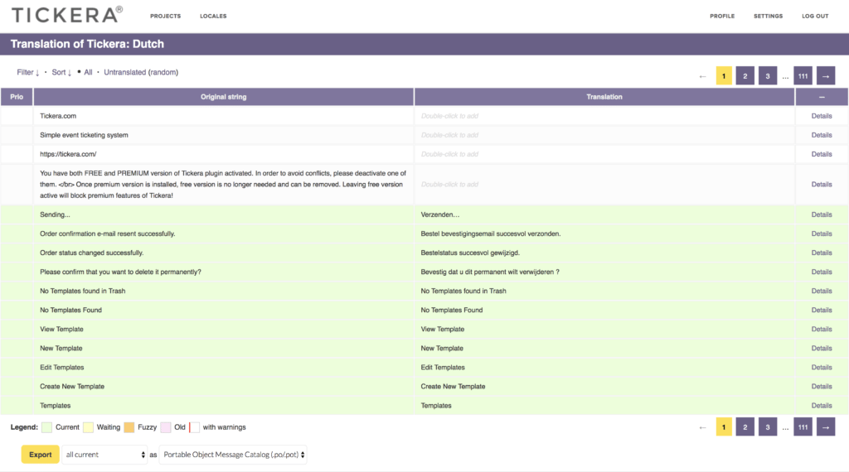Go to page 3 in bottom pagination
Image resolution: width=849 pixels, height=472 pixels.
point(767,427)
